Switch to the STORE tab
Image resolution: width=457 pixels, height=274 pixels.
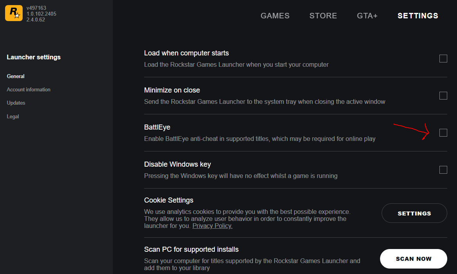point(323,16)
